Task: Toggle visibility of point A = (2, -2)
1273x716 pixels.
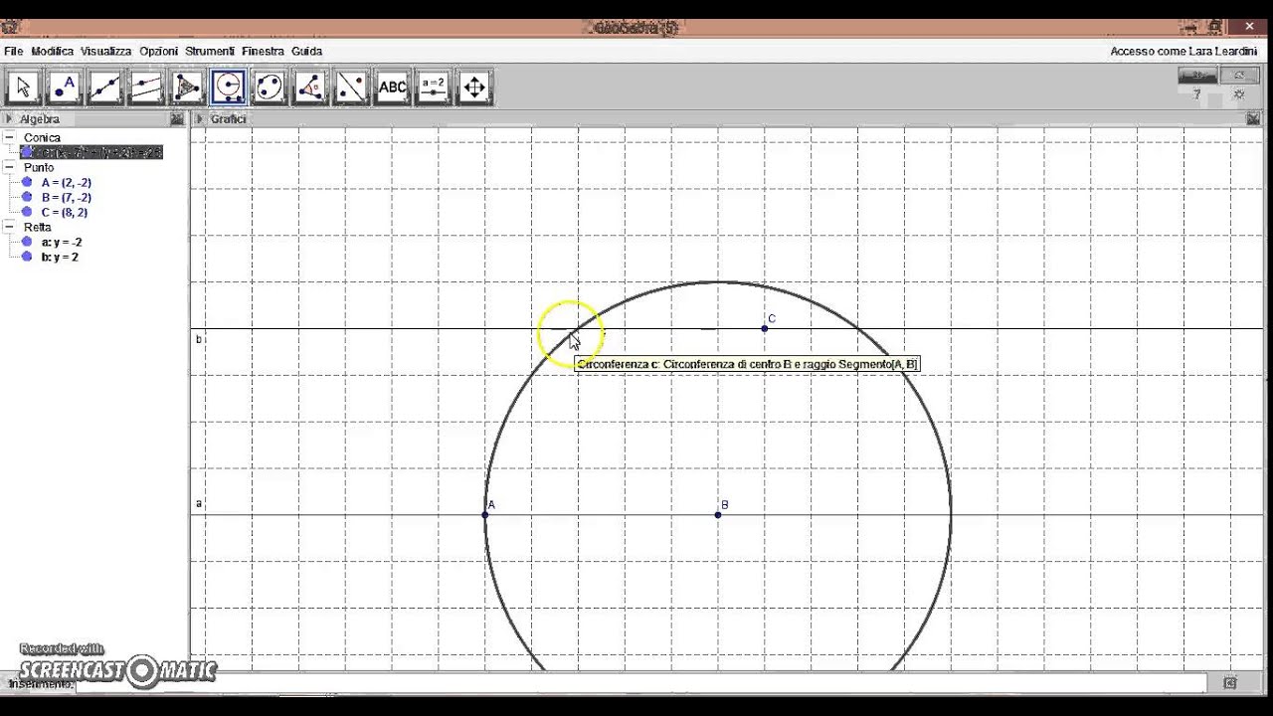Action: tap(27, 183)
